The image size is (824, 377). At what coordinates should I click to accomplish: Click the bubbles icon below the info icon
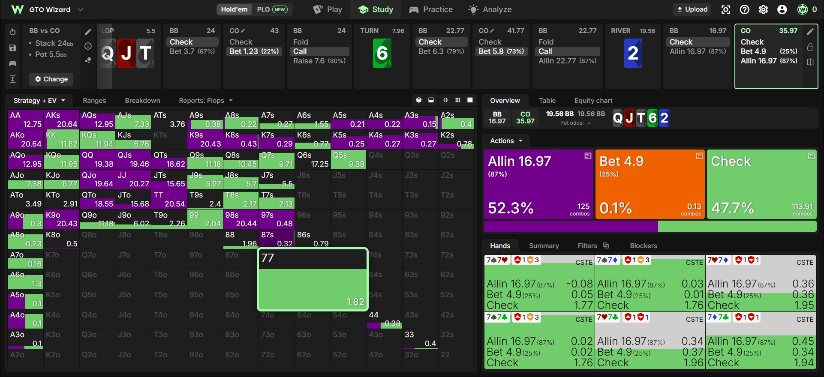[88, 60]
